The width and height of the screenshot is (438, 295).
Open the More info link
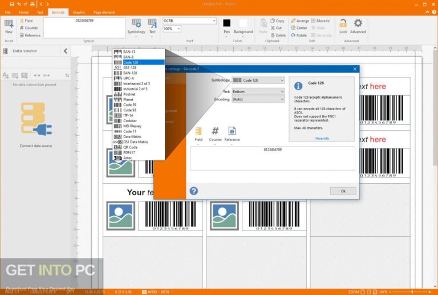[x=322, y=139]
